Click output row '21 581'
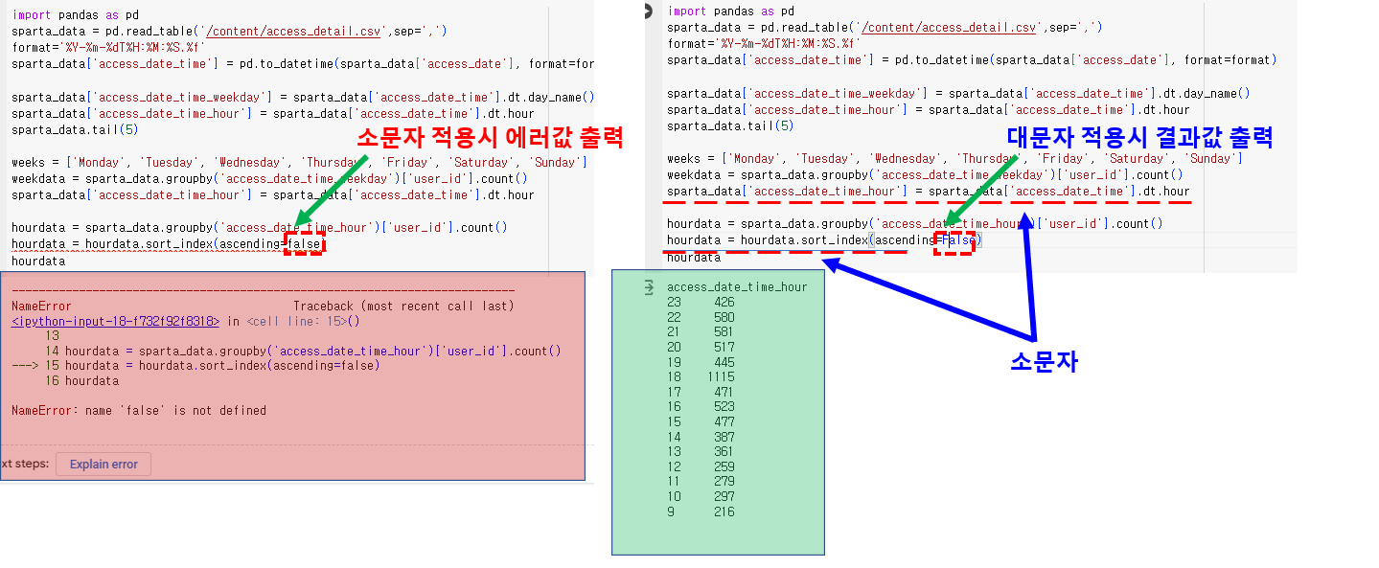 (701, 332)
